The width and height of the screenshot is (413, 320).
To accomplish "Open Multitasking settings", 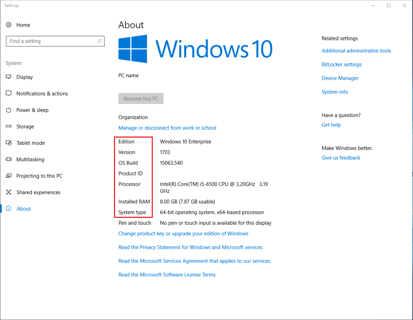I will coord(30,160).
